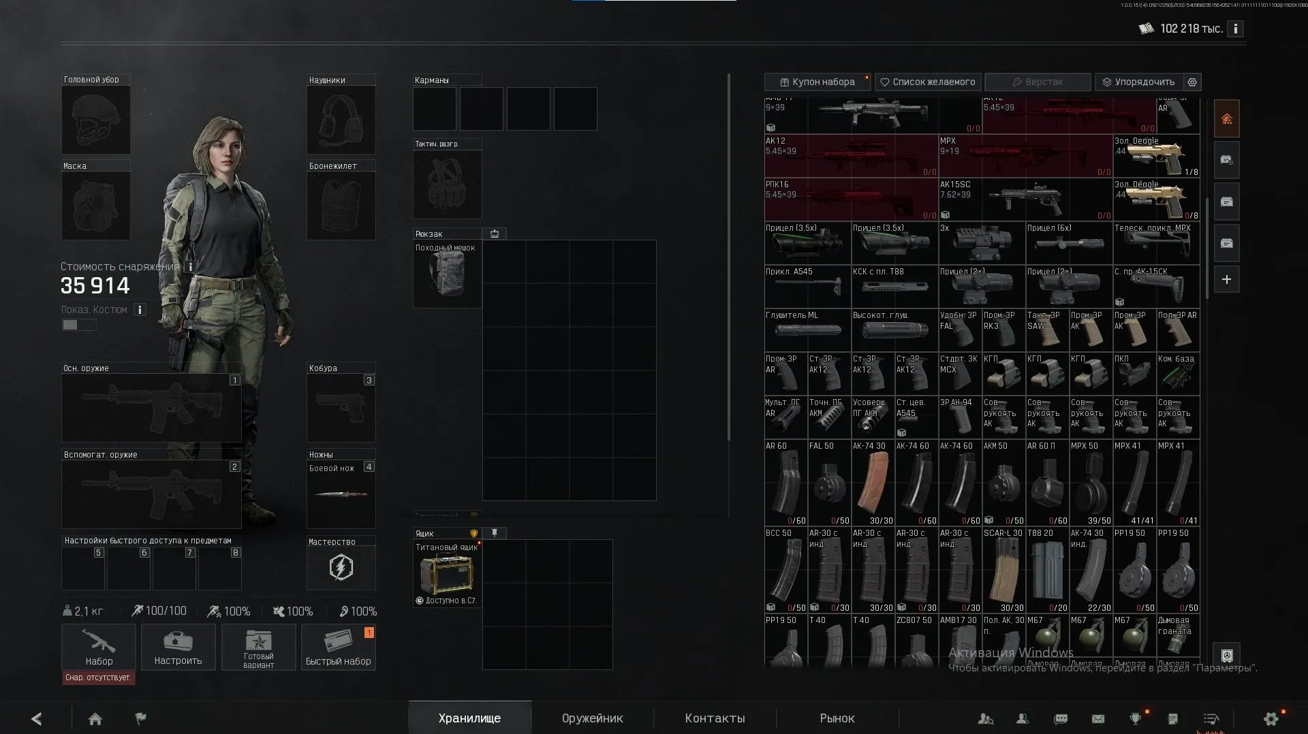Select the Походный мешок backpack item
This screenshot has width=1308, height=734.
click(447, 274)
